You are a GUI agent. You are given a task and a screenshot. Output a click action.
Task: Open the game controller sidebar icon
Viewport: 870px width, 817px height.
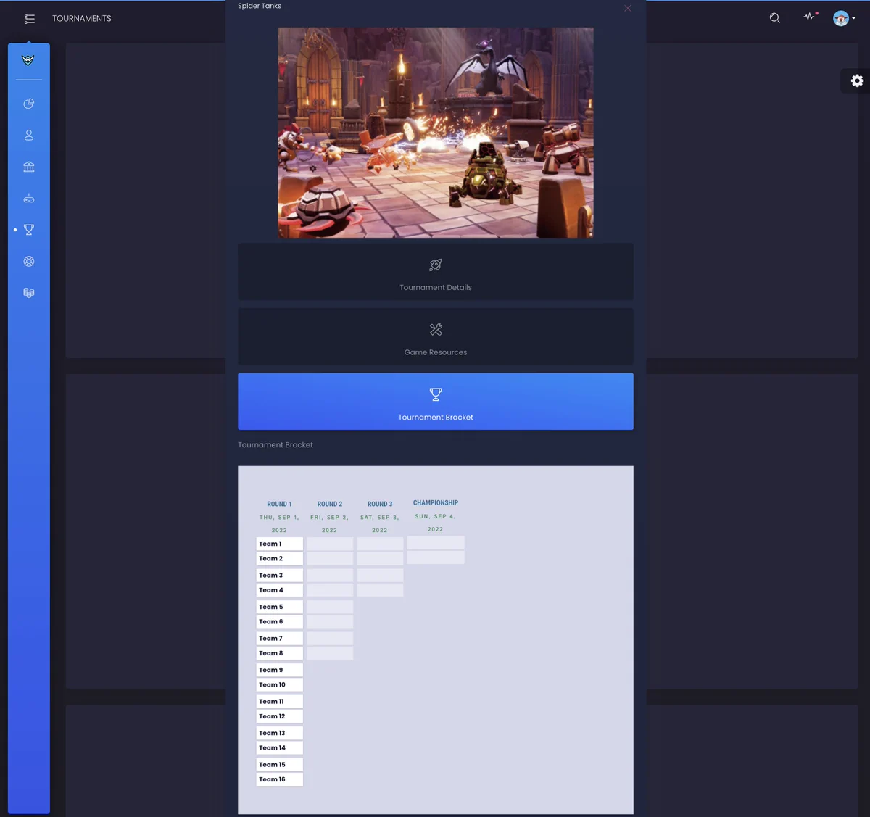(29, 199)
